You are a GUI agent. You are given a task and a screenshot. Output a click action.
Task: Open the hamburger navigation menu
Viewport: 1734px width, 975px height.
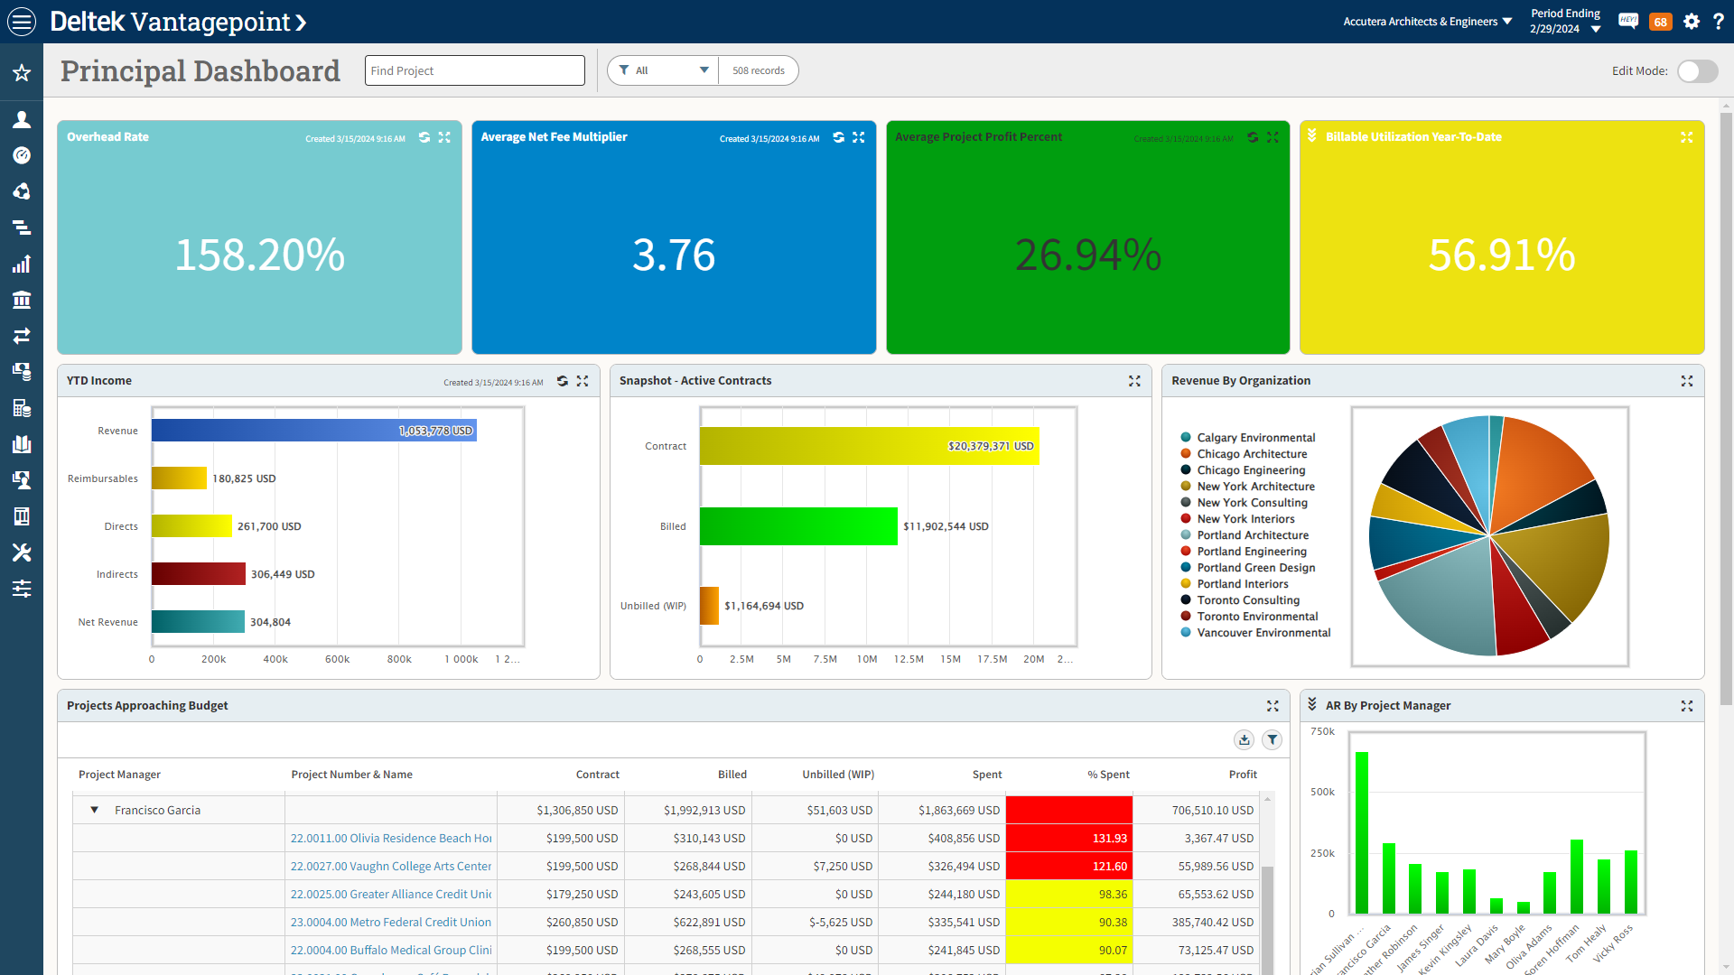pyautogui.click(x=22, y=22)
